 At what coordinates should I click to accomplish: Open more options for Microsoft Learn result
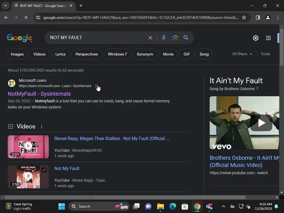coord(96,86)
